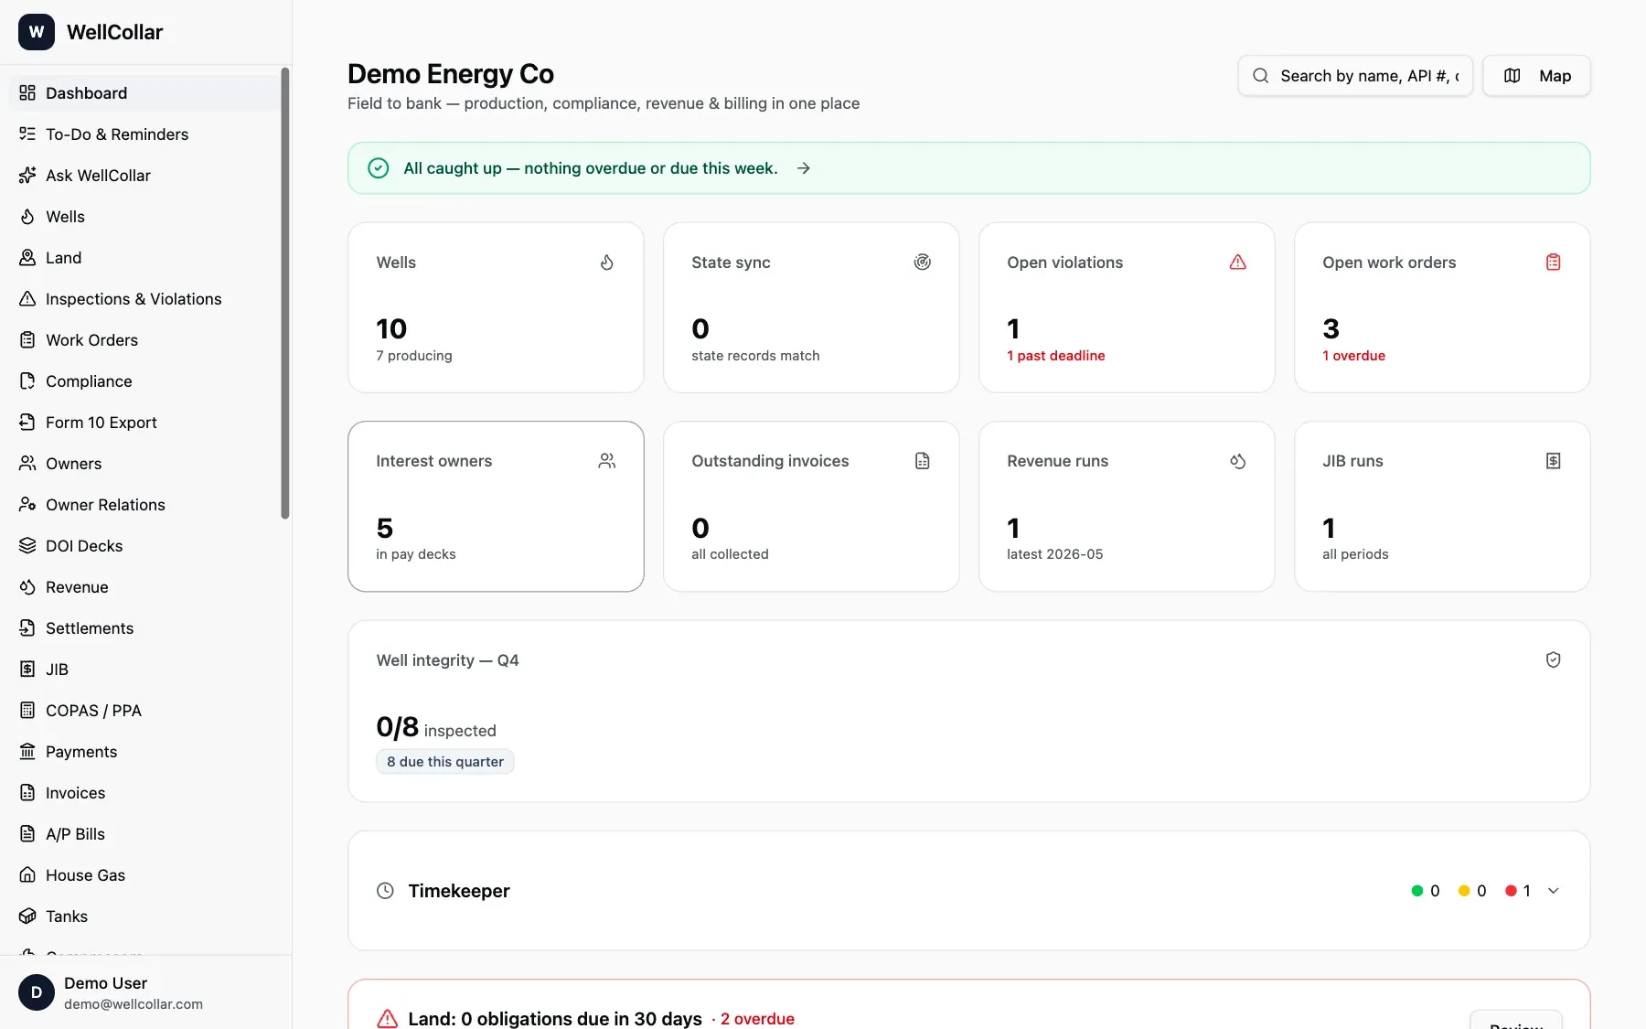Screen dimensions: 1646x1029
Task: Click Inspections & Violations warning icon
Action: pyautogui.click(x=27, y=299)
